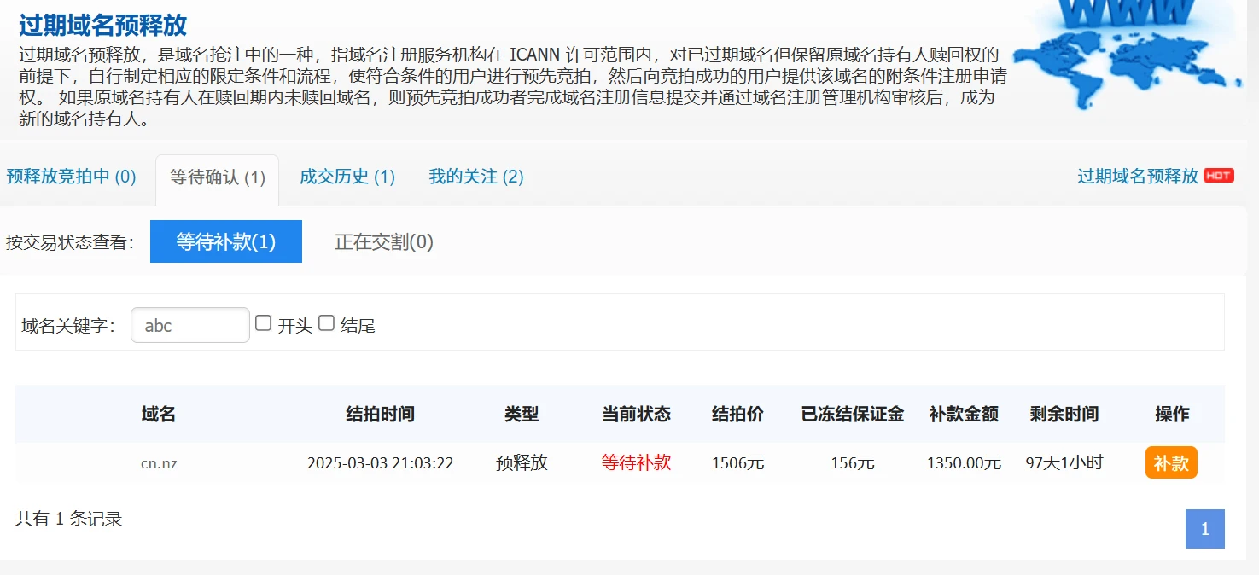The width and height of the screenshot is (1259, 575).
Task: Open the cn.nz domain link
Action: tap(159, 463)
